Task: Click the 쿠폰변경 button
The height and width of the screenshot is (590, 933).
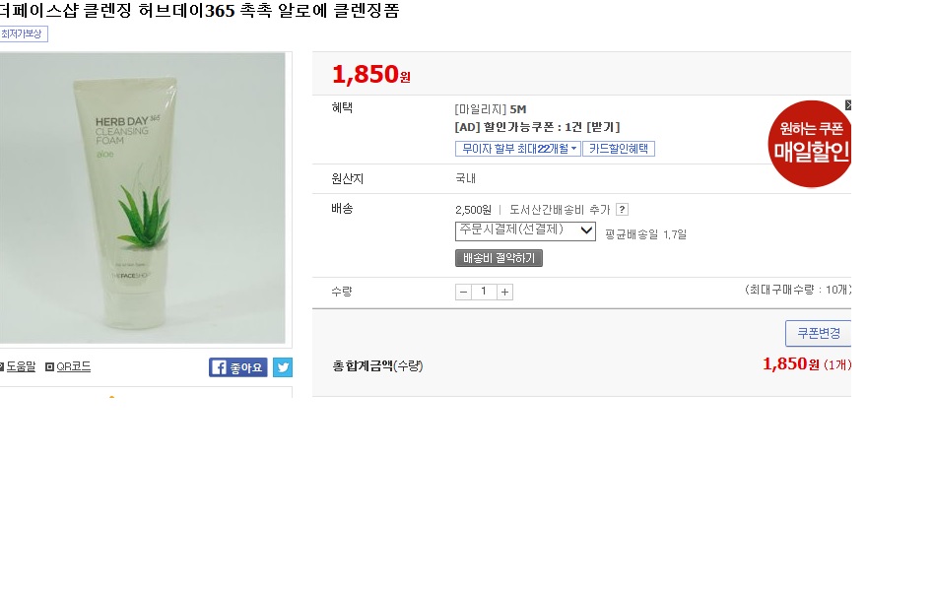Action: tap(818, 333)
